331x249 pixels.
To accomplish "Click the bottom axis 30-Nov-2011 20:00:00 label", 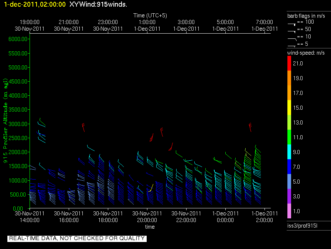I will click(147, 217).
